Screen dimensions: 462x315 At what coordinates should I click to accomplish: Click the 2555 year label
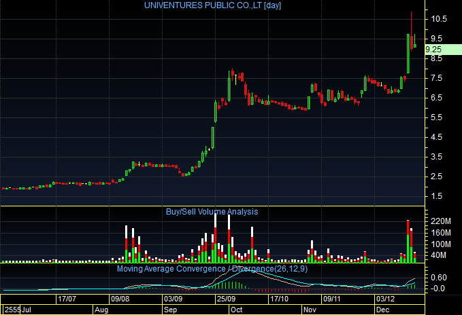coord(12,310)
